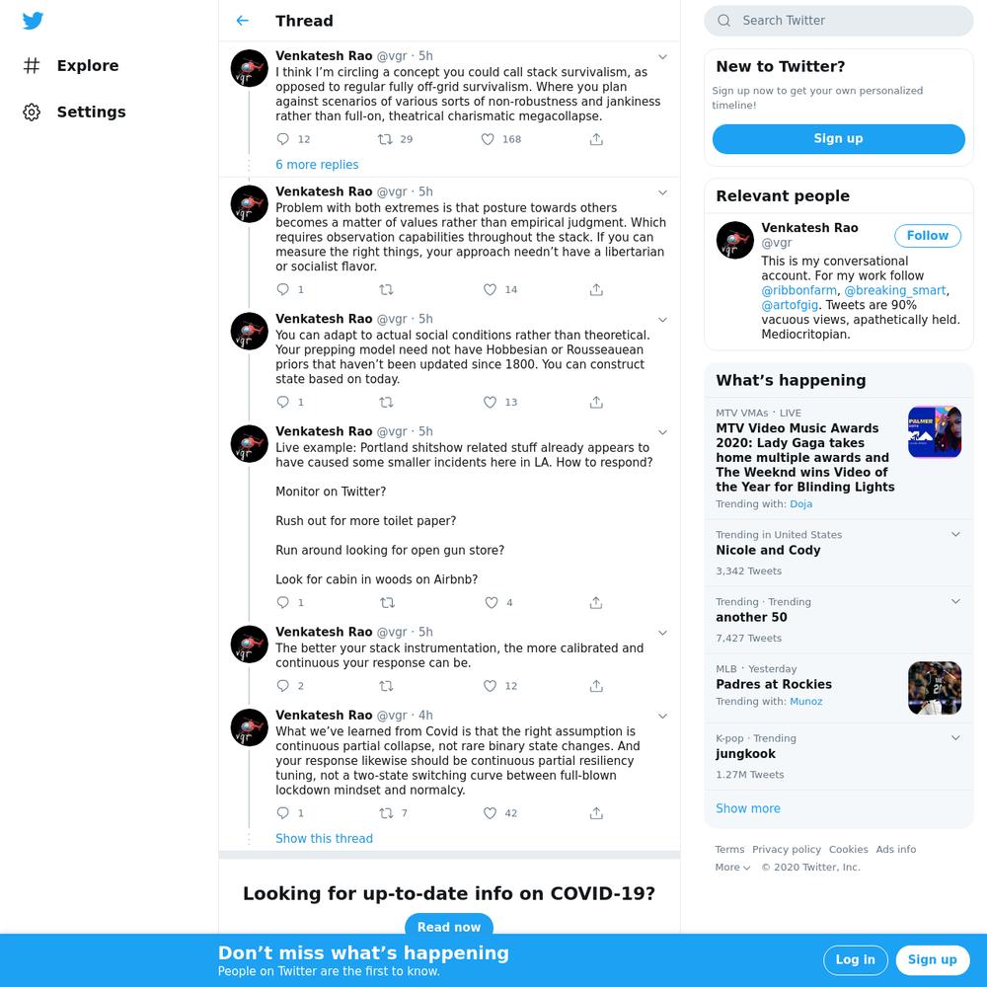Viewport: 987px width, 987px height.
Task: Like the tweet with 168 likes
Action: [x=488, y=139]
